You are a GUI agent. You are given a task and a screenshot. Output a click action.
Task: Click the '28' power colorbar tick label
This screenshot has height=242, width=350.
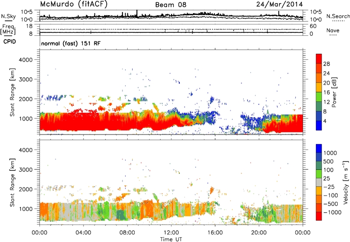pyautogui.click(x=326, y=64)
